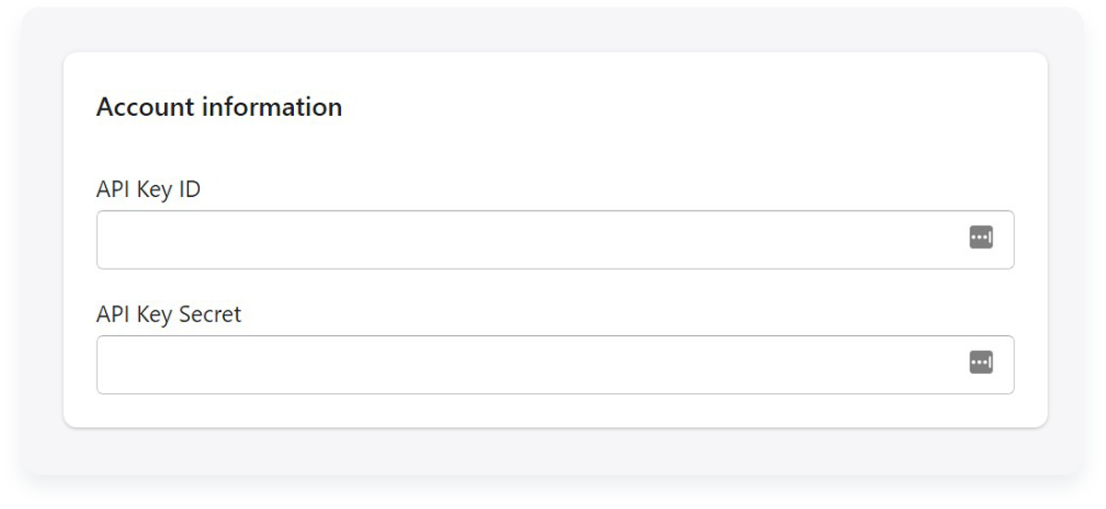Open the autofill icon inside API Key Secret field
The width and height of the screenshot is (1106, 509).
pyautogui.click(x=981, y=363)
